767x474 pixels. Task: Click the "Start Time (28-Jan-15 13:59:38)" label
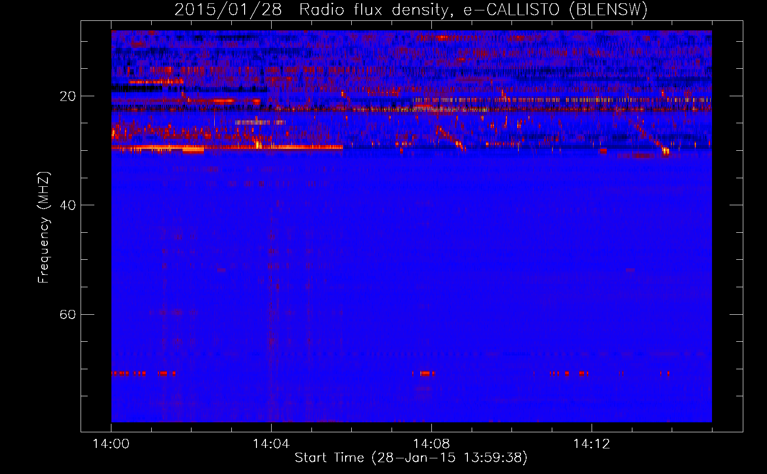411,458
